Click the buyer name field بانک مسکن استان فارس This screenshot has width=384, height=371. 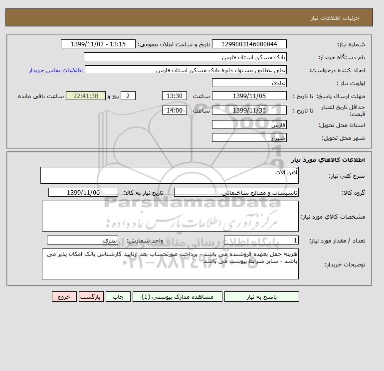point(185,57)
